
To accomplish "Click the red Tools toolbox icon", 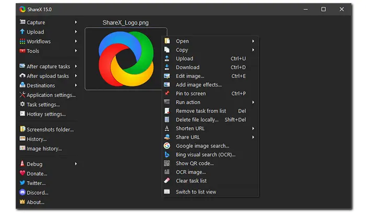I will point(22,51).
